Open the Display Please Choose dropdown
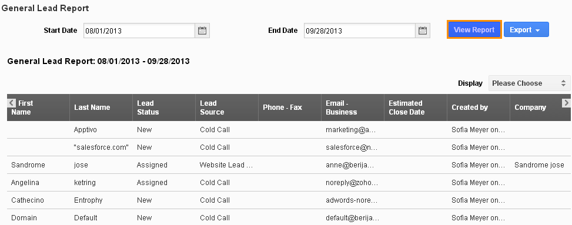The height and width of the screenshot is (225, 572). tap(529, 83)
